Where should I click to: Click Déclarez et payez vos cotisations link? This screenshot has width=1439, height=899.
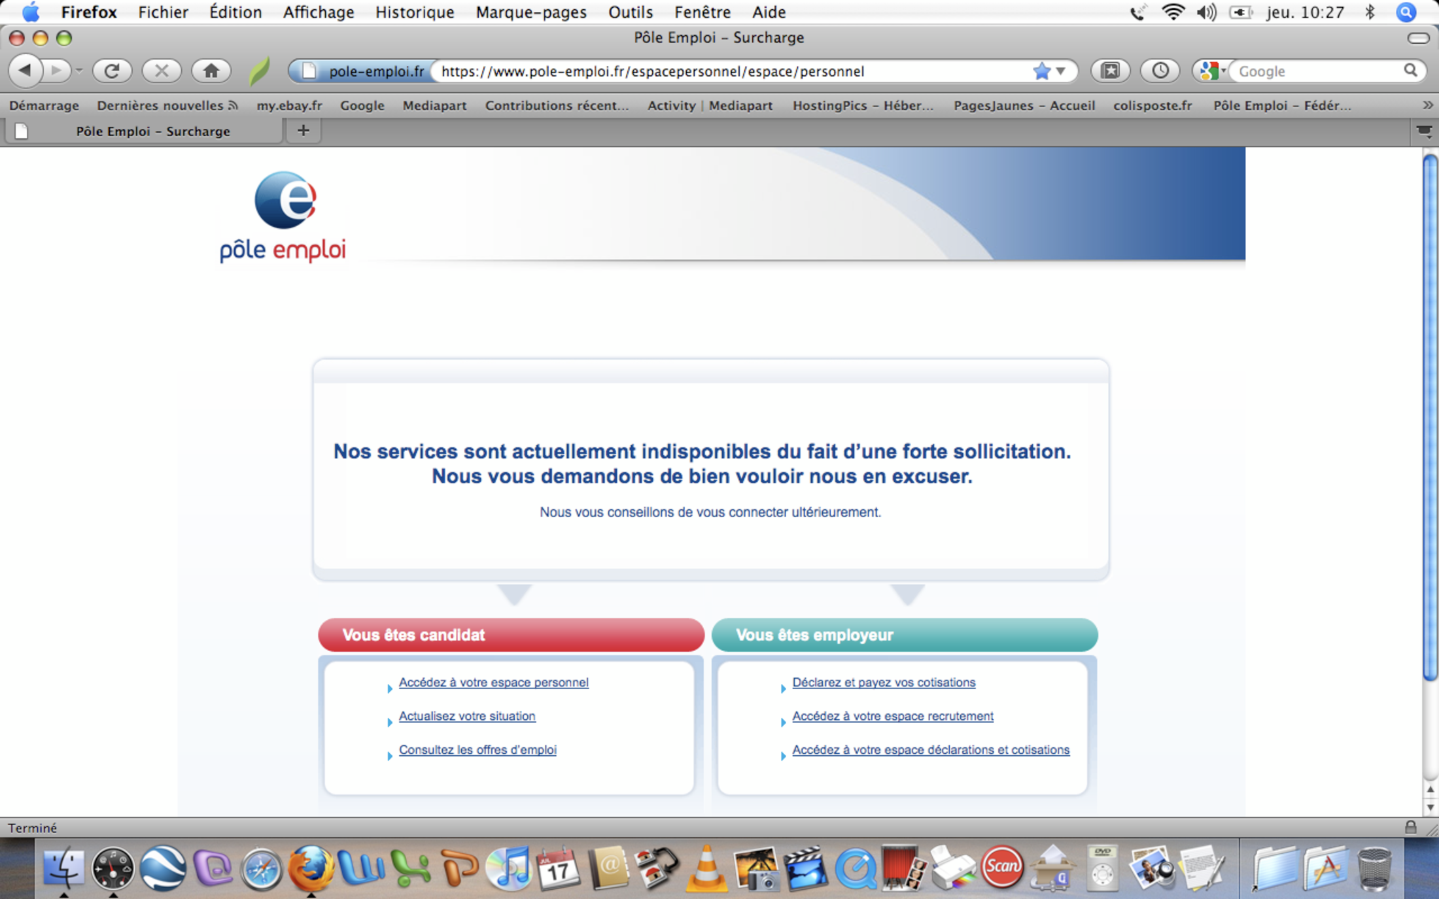tap(884, 682)
